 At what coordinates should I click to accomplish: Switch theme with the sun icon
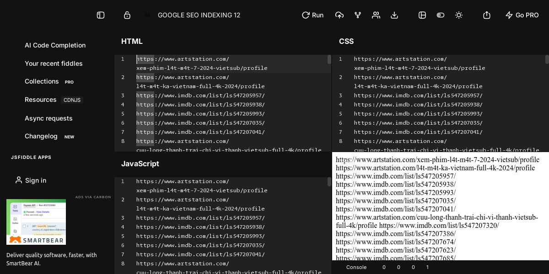tap(459, 15)
